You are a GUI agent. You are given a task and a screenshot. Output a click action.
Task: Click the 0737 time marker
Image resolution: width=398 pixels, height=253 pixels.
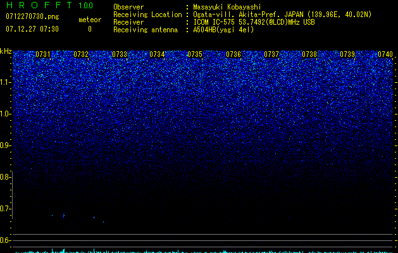click(271, 54)
